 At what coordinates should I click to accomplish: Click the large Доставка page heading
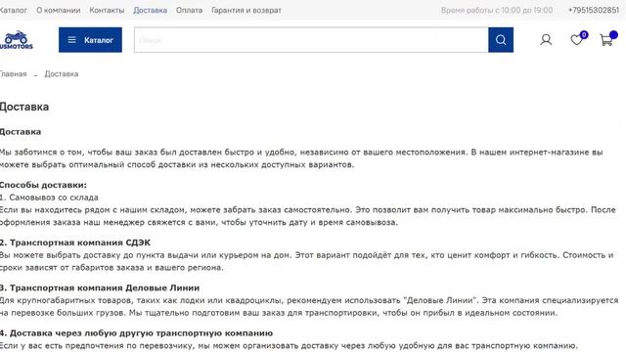[23, 107]
